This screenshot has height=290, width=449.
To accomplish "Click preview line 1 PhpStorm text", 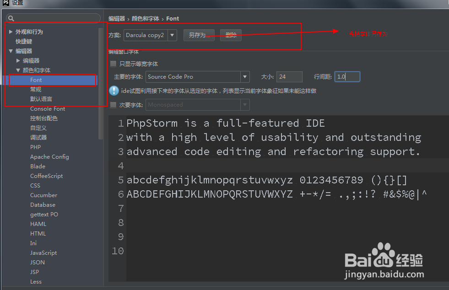I will (x=226, y=123).
